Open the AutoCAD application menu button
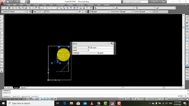The width and height of the screenshot is (189, 106). pyautogui.click(x=2, y=3)
